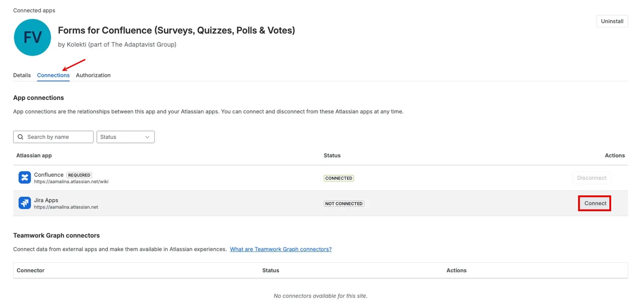Switch to the Details tab
The width and height of the screenshot is (642, 308).
point(22,75)
